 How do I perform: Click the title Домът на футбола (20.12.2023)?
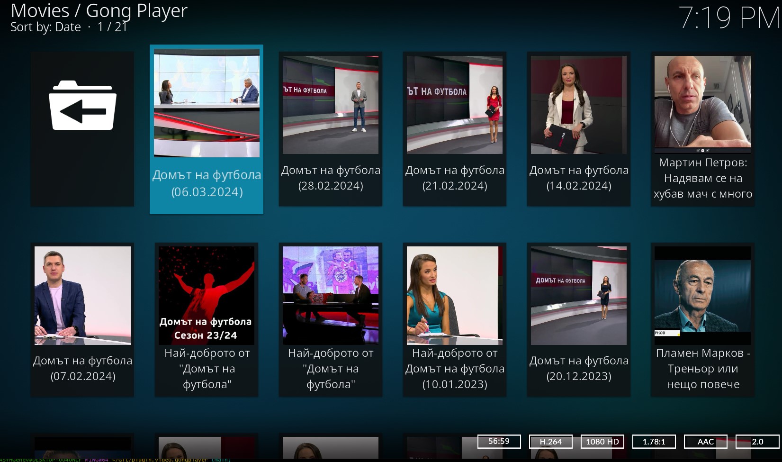click(x=579, y=368)
